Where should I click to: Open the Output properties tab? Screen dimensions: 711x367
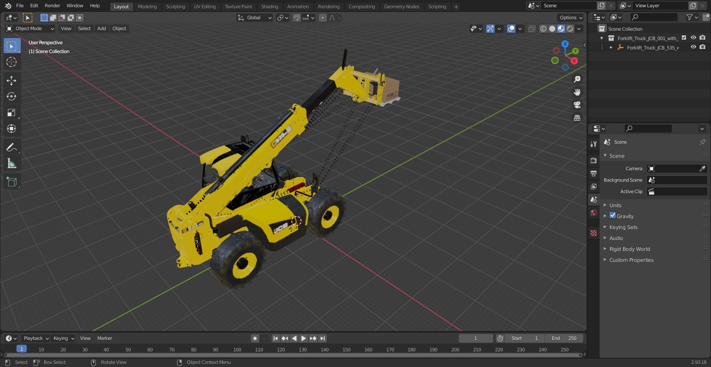point(593,173)
